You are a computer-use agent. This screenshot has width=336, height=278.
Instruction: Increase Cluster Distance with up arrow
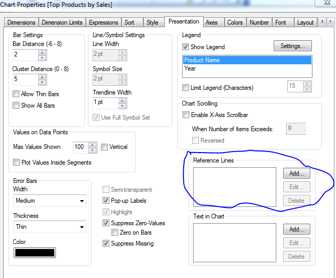click(x=42, y=77)
